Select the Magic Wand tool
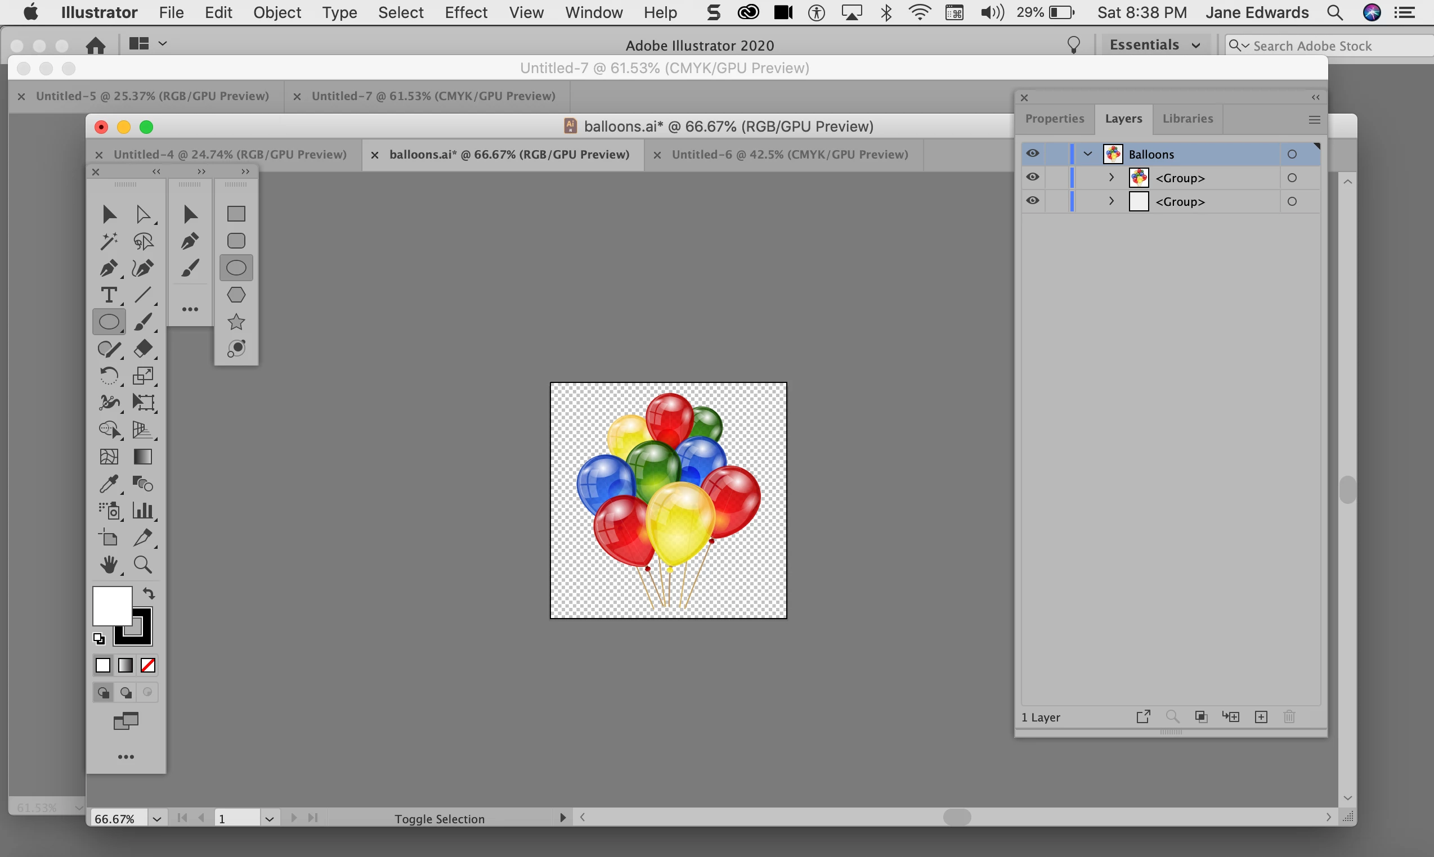Image resolution: width=1434 pixels, height=857 pixels. [109, 241]
